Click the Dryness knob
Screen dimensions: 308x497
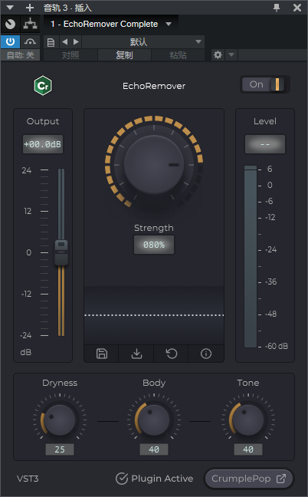tap(60, 420)
